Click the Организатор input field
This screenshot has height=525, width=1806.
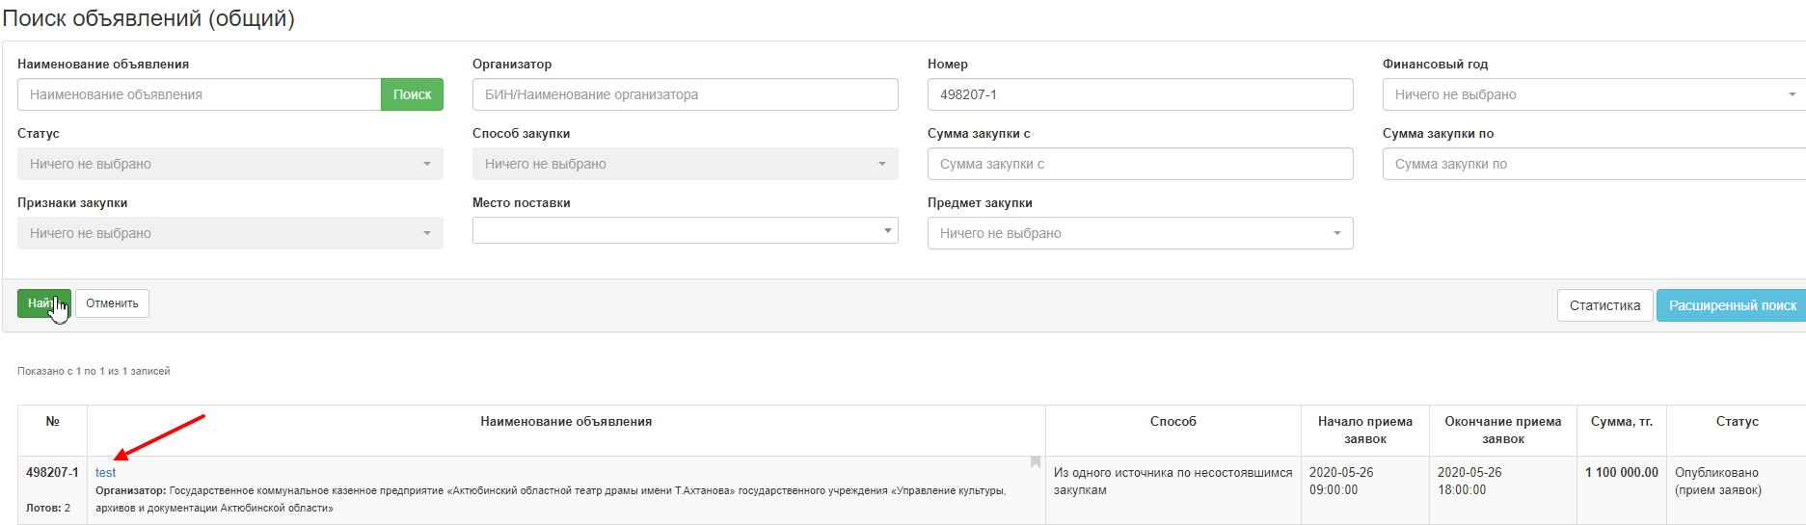(686, 94)
